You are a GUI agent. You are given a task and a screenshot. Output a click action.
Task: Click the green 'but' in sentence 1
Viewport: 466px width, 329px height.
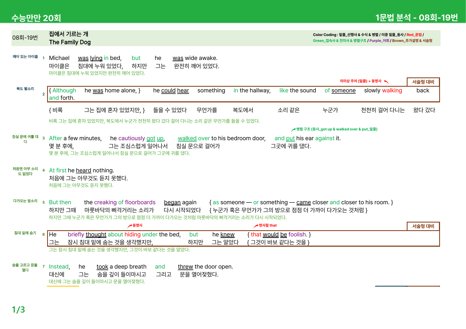point(136,58)
